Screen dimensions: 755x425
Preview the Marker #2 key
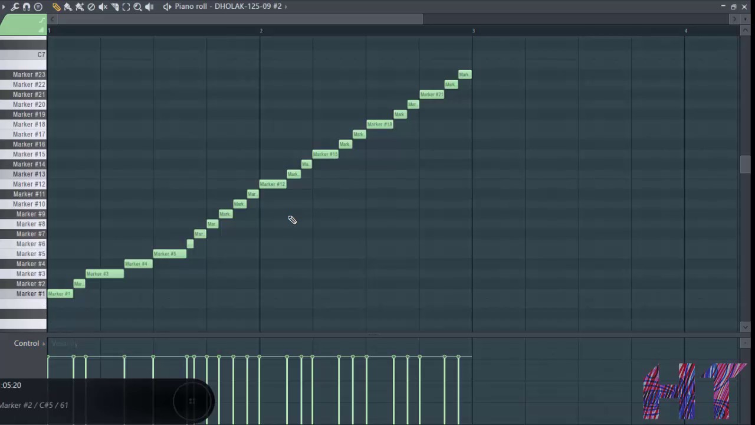pyautogui.click(x=23, y=284)
